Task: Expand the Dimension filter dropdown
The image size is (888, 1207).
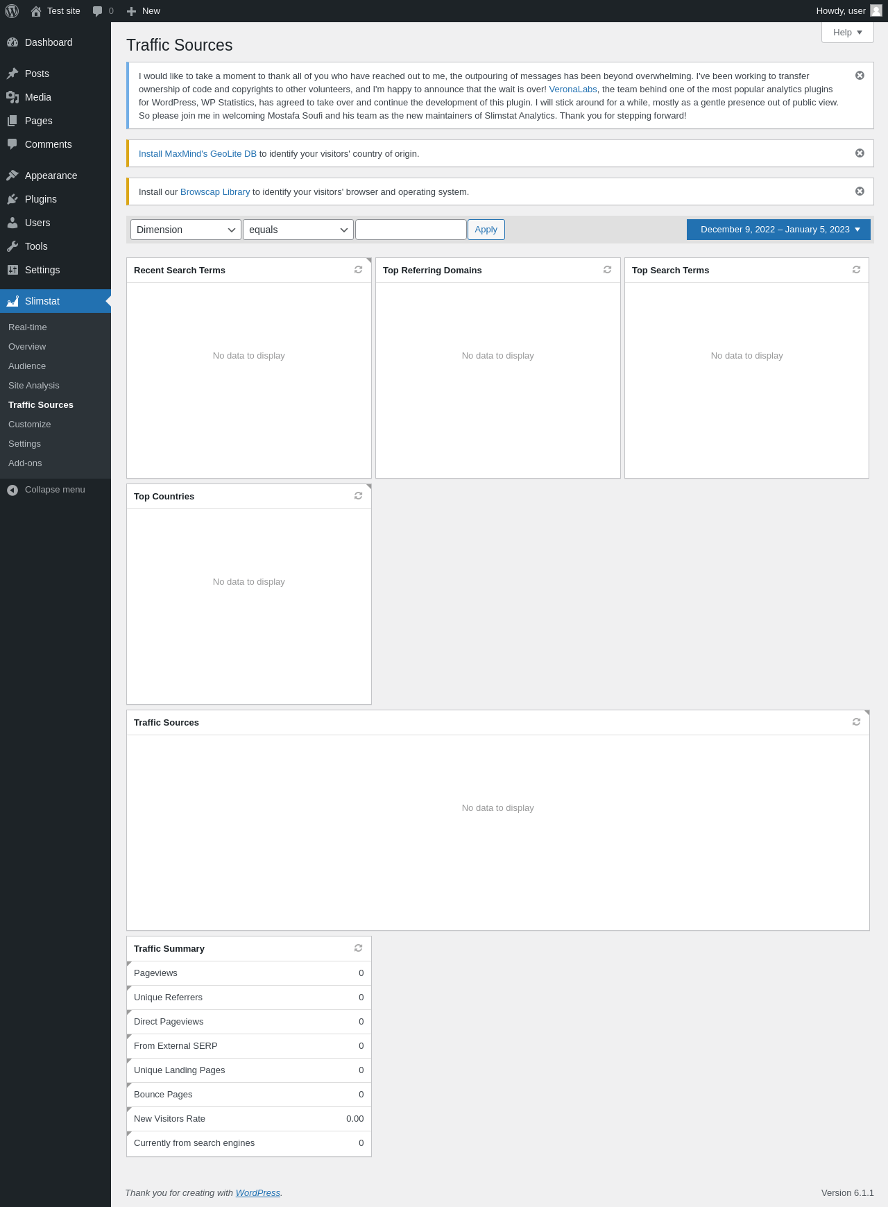Action: click(186, 230)
